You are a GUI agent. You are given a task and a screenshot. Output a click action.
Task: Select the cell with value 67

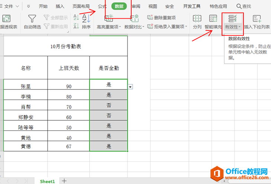pyautogui.click(x=69, y=146)
